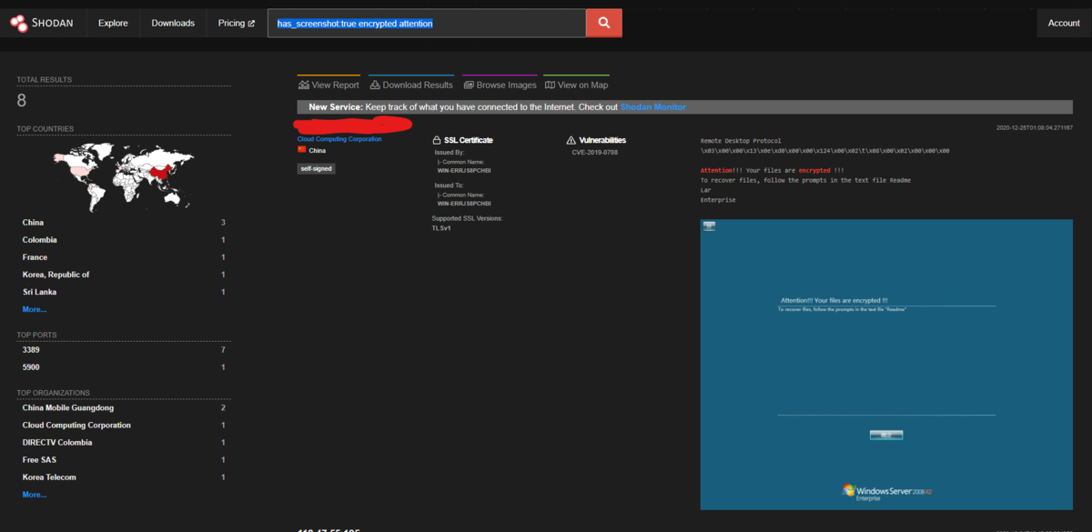The image size is (1092, 532).
Task: Open Cloud Computing Corporation result link
Action: point(339,139)
